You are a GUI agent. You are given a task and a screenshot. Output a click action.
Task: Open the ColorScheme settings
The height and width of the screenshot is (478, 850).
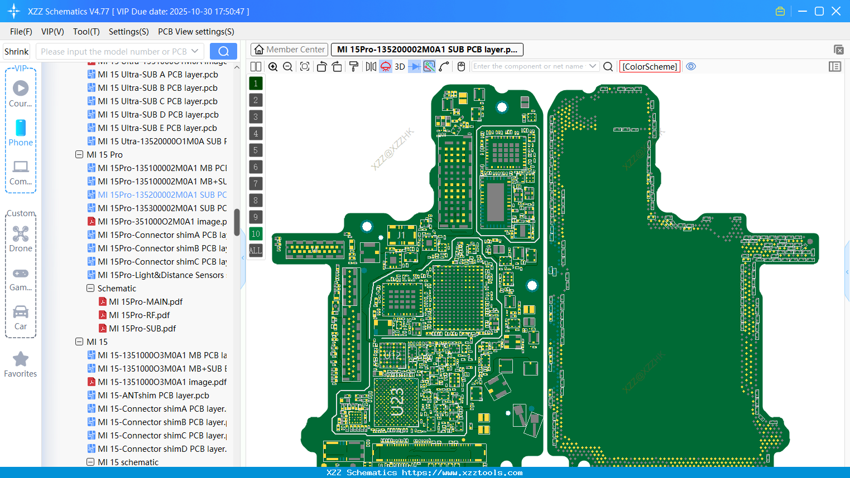tap(649, 66)
